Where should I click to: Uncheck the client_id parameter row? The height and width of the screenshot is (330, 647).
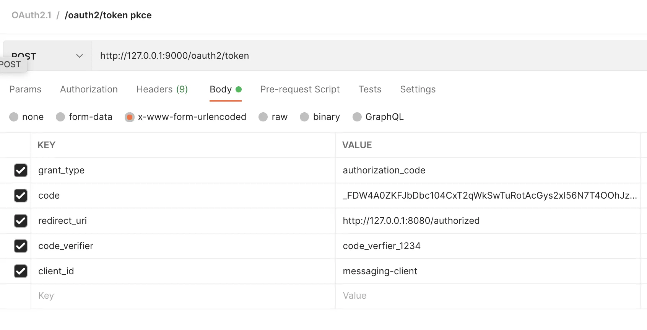(x=21, y=271)
